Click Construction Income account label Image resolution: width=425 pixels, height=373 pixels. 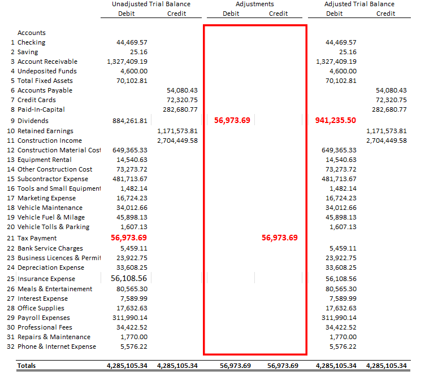pos(50,141)
